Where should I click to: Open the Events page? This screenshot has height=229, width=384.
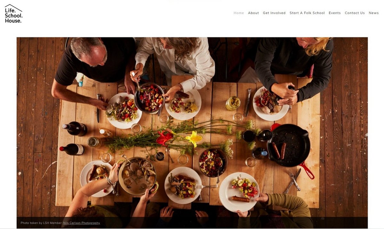point(335,13)
